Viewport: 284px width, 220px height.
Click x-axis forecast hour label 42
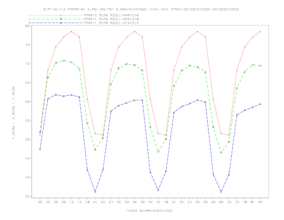[150, 202]
